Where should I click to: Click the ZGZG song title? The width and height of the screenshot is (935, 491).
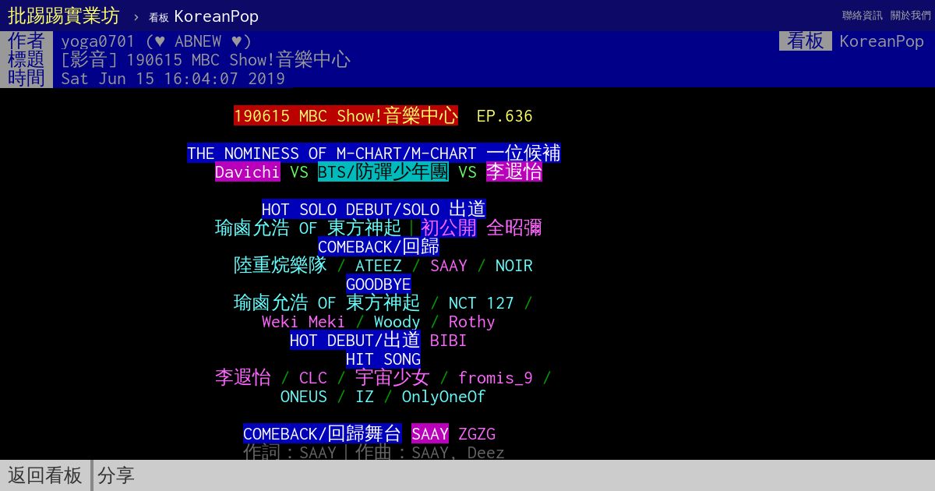click(x=477, y=434)
